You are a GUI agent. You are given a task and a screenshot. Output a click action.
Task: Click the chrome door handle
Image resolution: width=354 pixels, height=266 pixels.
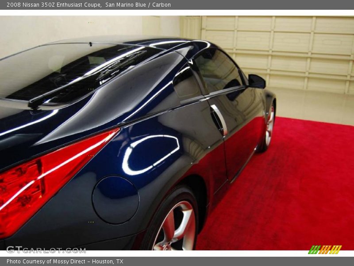click(x=219, y=119)
